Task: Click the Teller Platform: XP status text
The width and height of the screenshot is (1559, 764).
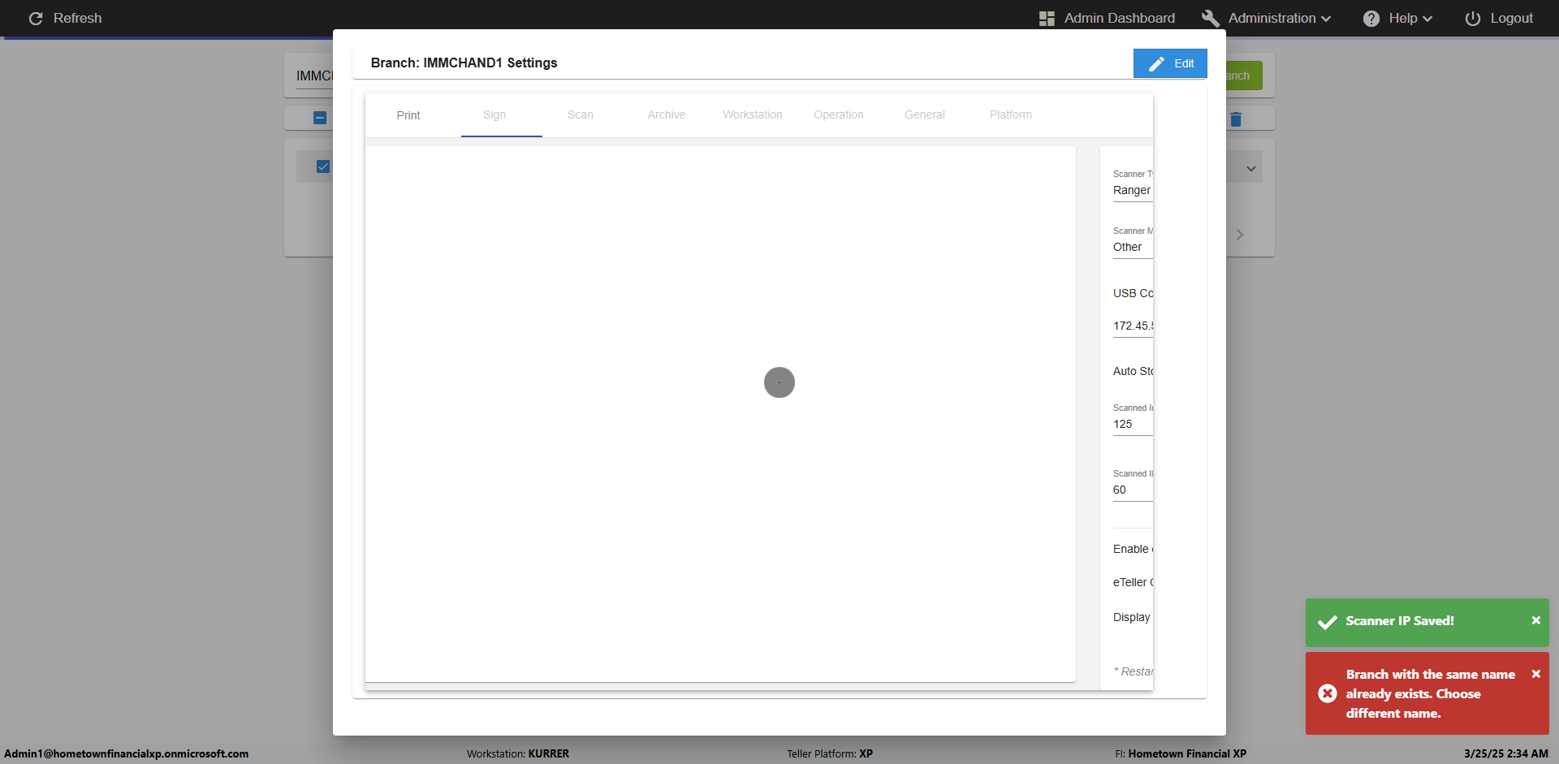Action: coord(830,753)
